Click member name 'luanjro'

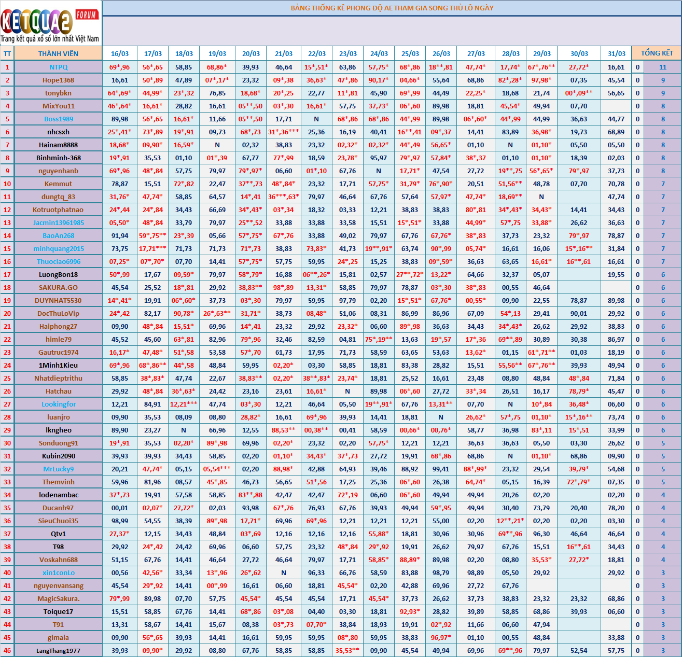58,417
